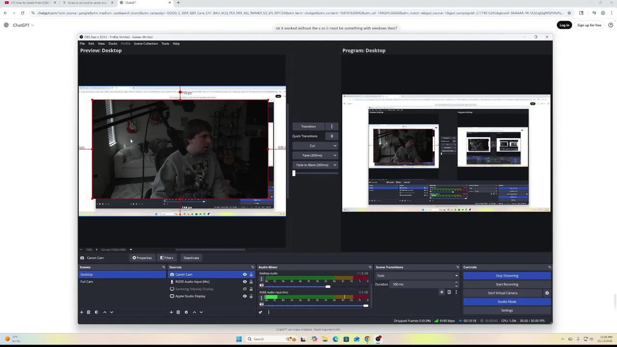Hide the Apple Studio Display source
Screen dimensions: 617x347
point(244,296)
